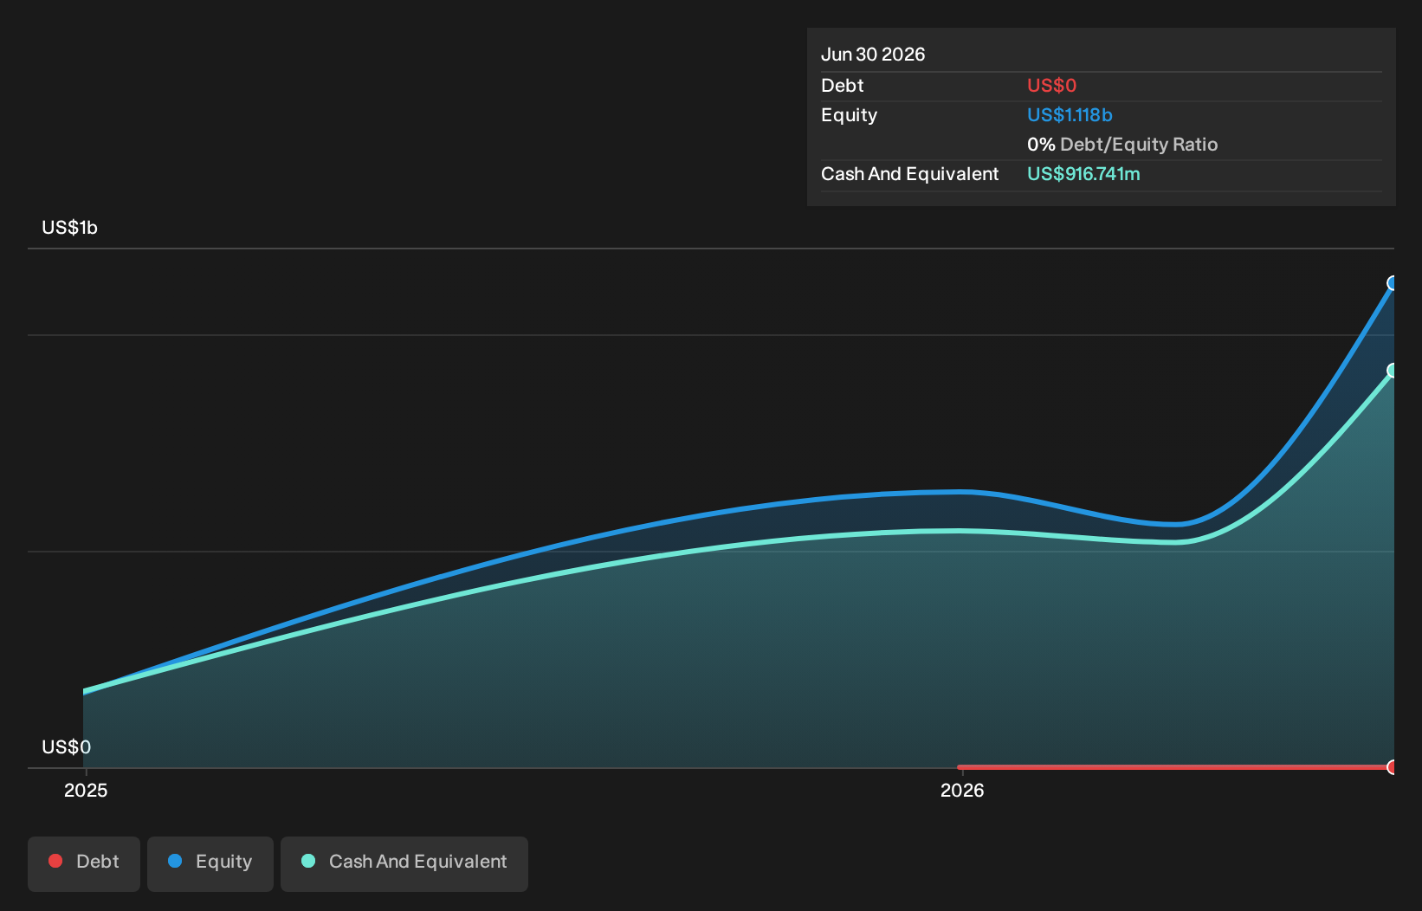Click the US$0 axis label
Screen dimensions: 1422x911
(x=67, y=746)
